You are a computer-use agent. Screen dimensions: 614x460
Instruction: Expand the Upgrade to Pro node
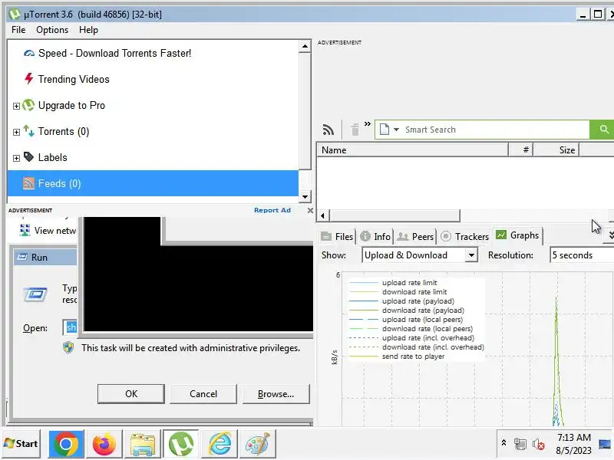[x=16, y=106]
